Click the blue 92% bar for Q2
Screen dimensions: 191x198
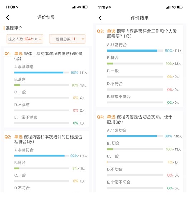tap(39, 156)
